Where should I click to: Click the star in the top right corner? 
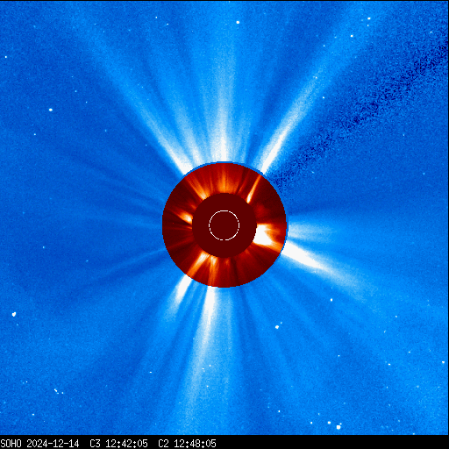click(369, 18)
